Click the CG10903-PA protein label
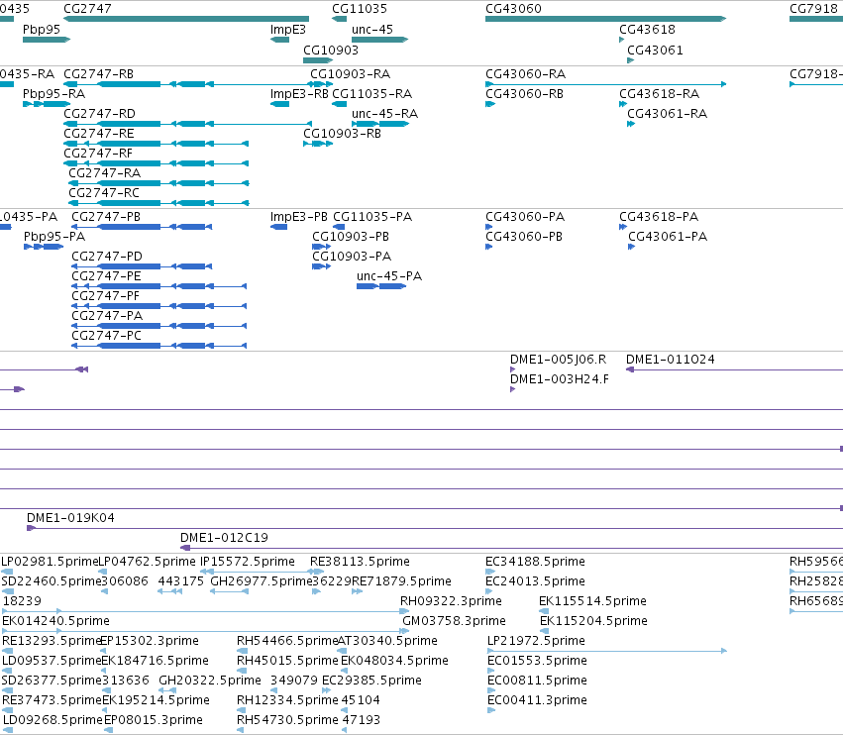This screenshot has width=843, height=735. [x=352, y=257]
